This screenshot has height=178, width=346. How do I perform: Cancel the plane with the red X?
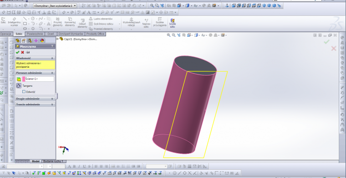click(x=22, y=52)
